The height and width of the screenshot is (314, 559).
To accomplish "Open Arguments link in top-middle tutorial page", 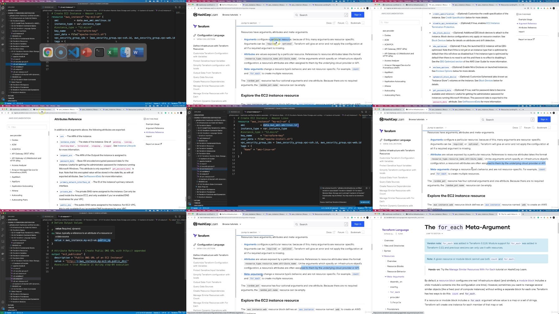I will point(250,39).
